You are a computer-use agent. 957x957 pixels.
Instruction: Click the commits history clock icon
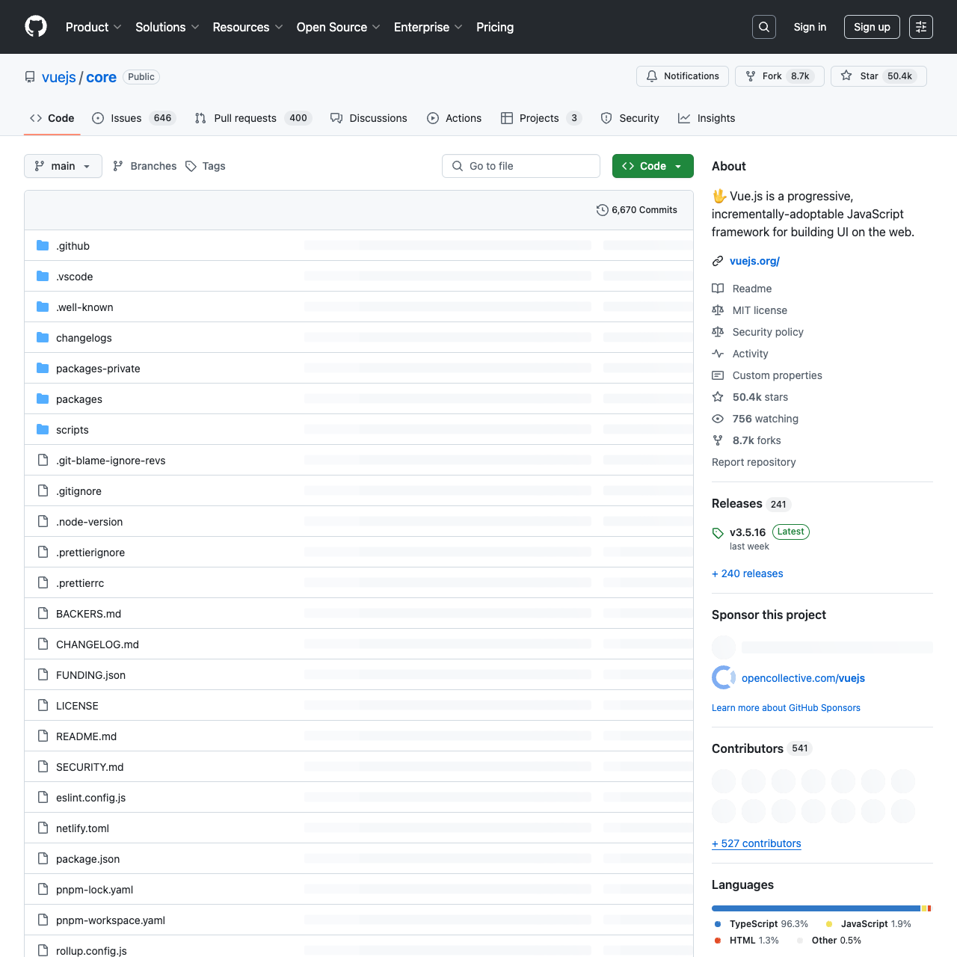click(x=603, y=210)
